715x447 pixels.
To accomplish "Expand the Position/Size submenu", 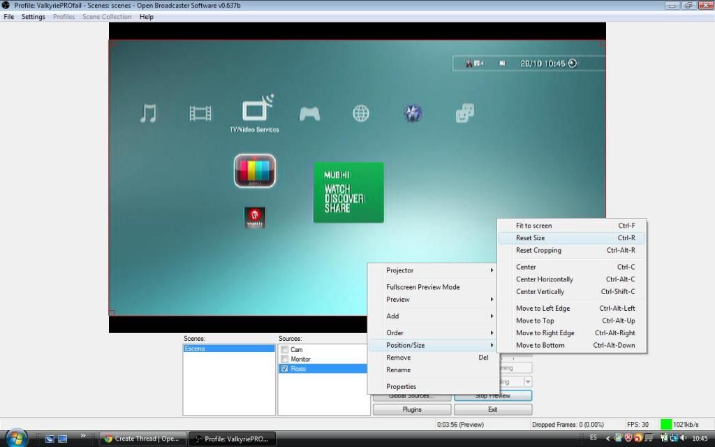I will pos(433,345).
